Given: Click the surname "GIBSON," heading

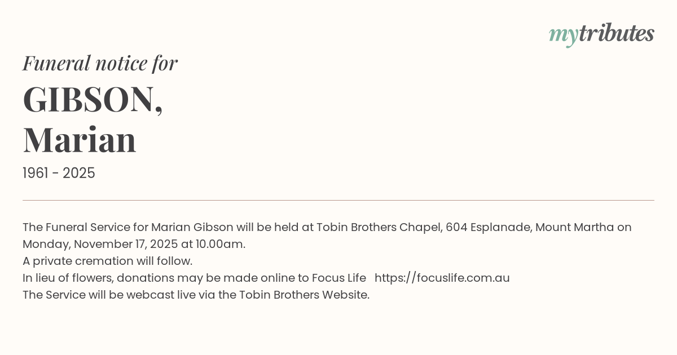Looking at the screenshot, I should [93, 99].
